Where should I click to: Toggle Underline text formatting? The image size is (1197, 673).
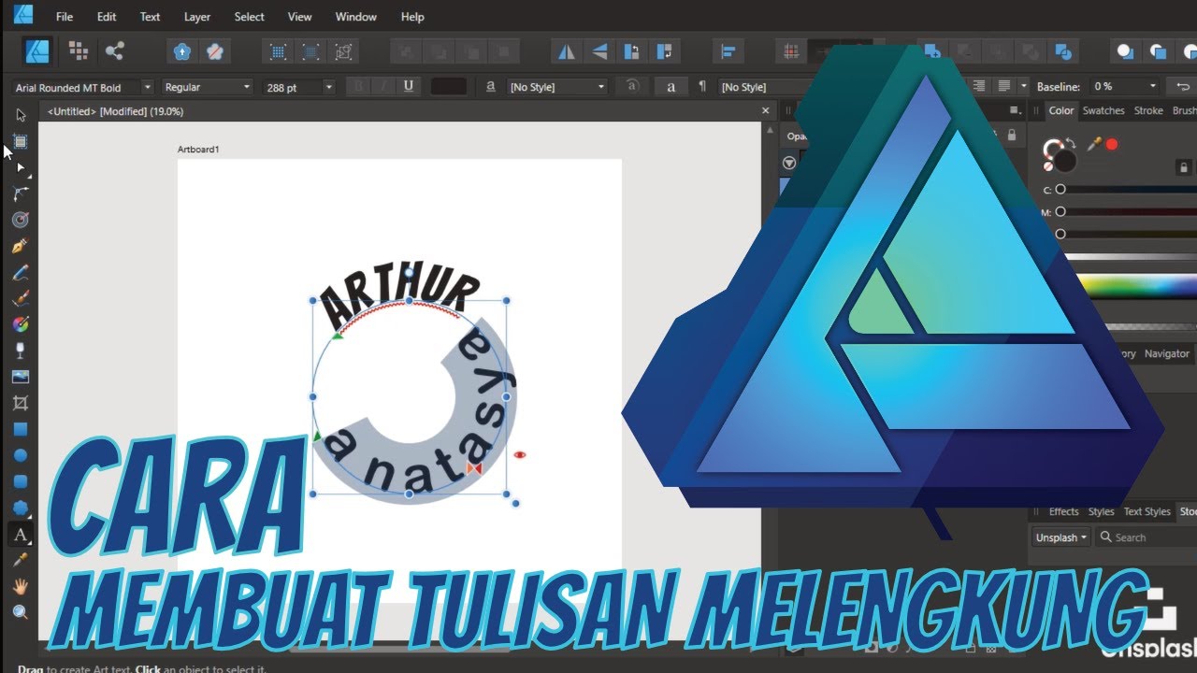point(409,86)
